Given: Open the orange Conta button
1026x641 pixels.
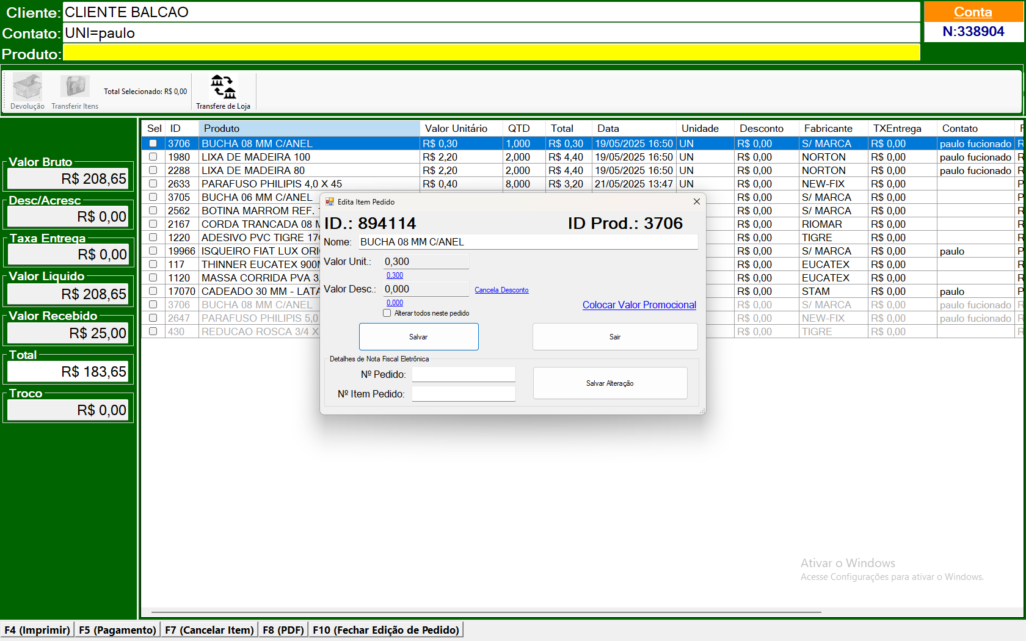Looking at the screenshot, I should tap(973, 12).
